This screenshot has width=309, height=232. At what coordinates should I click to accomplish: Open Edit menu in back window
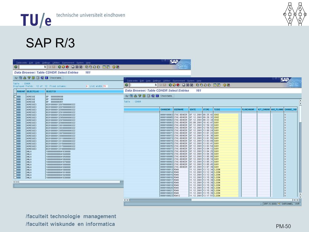tap(31, 63)
